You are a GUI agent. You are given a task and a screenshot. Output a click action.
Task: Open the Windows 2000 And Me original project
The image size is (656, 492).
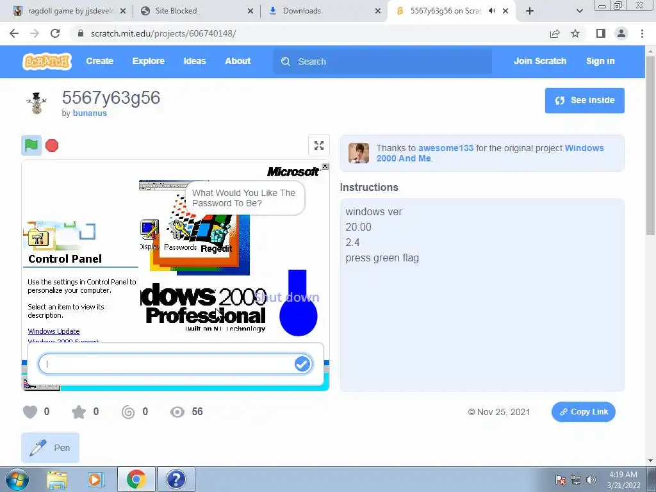point(490,153)
